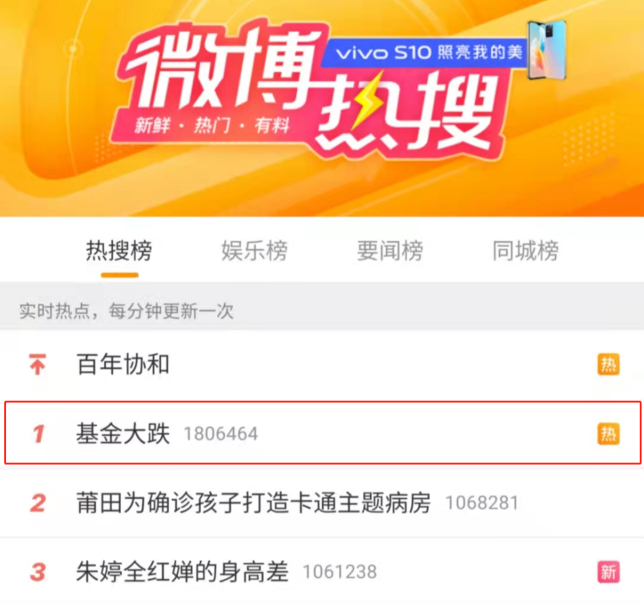Open the 百年协和 pinned topic
Viewport: 644px width, 603px height.
(x=322, y=364)
